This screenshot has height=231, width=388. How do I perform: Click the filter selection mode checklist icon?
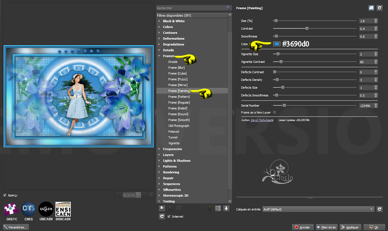[218, 208]
